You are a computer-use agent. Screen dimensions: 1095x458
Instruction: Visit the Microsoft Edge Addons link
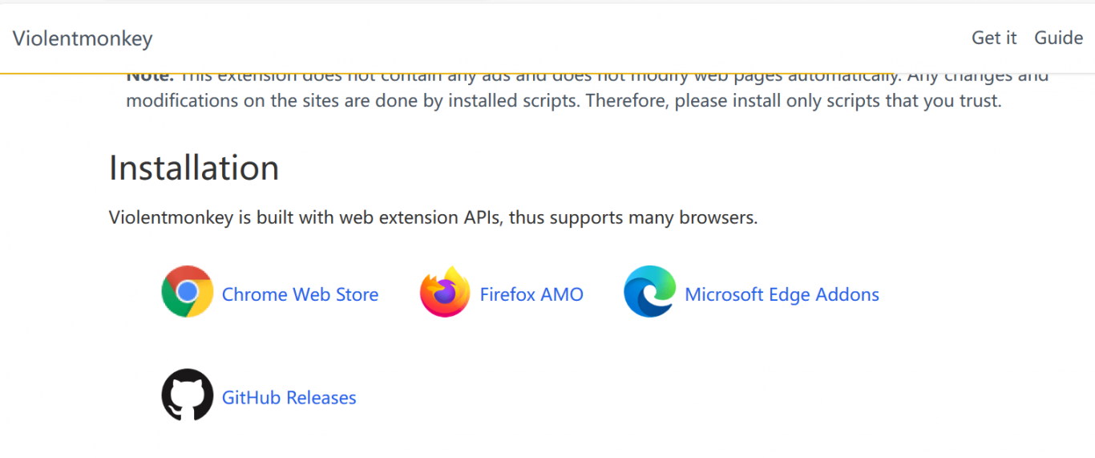pos(782,294)
